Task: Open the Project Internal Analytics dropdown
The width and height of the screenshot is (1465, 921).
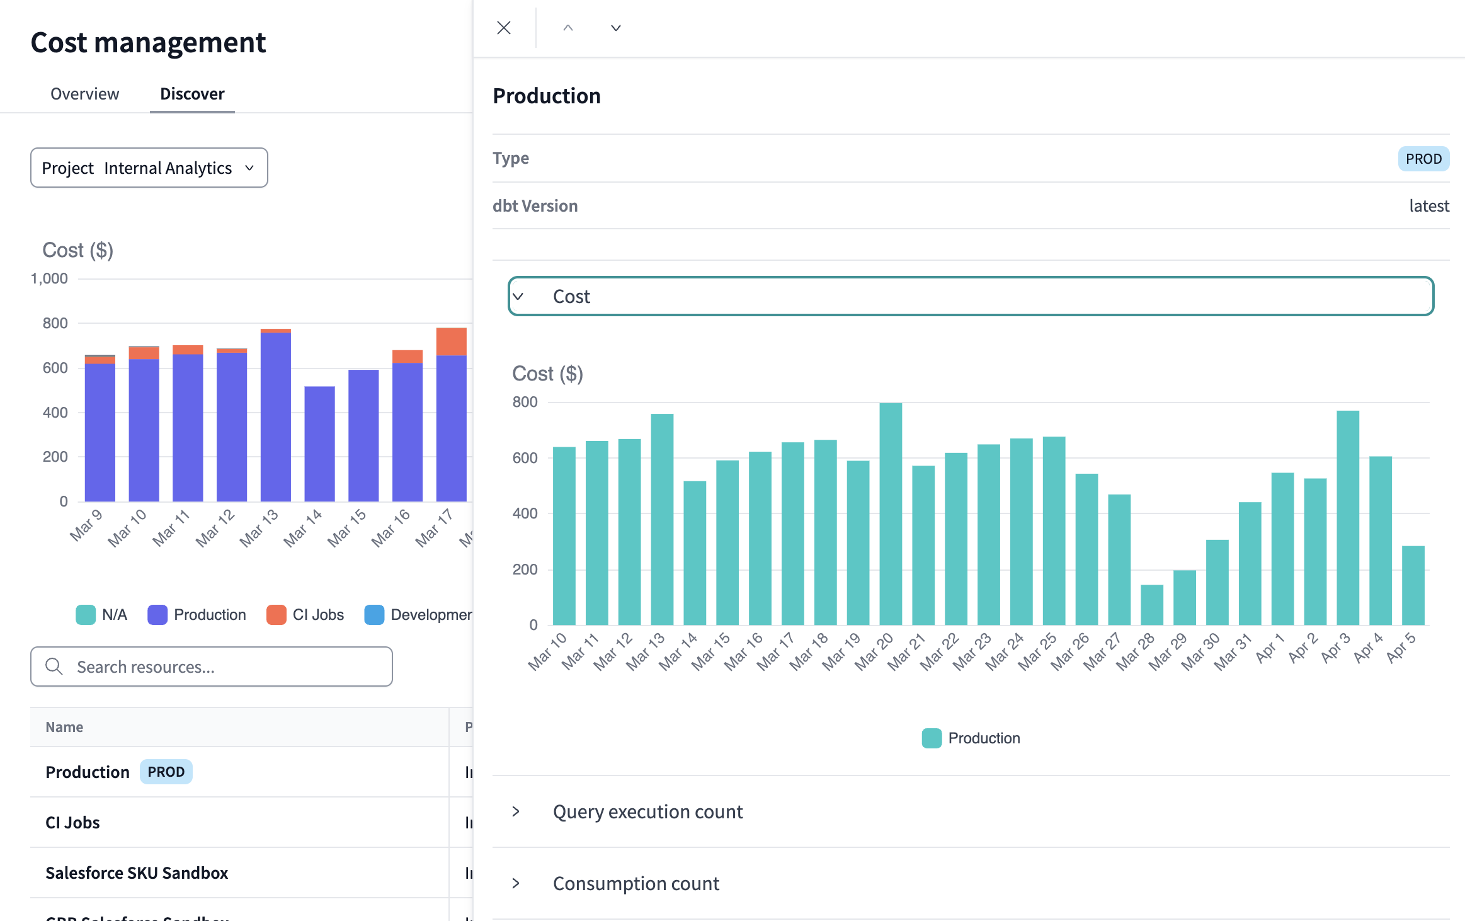Action: (149, 167)
